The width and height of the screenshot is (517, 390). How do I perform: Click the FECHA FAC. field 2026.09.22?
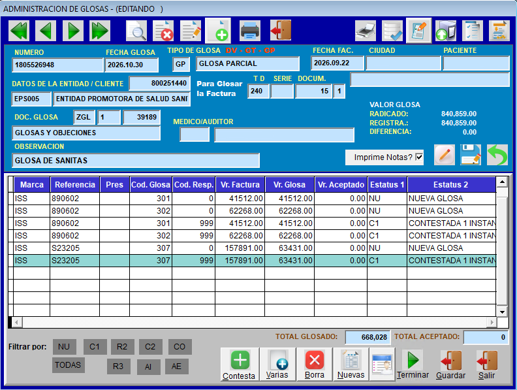[x=337, y=63]
